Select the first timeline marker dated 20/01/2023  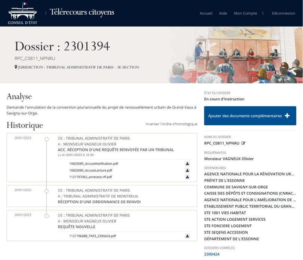point(47,139)
